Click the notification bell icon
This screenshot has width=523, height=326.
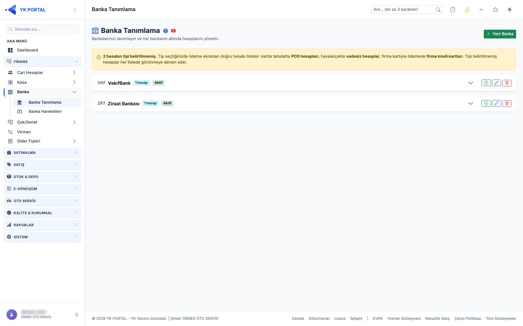pos(467,10)
